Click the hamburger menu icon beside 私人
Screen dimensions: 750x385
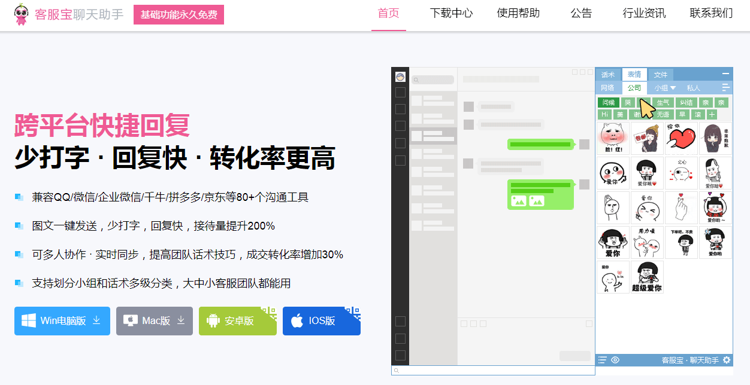point(725,87)
